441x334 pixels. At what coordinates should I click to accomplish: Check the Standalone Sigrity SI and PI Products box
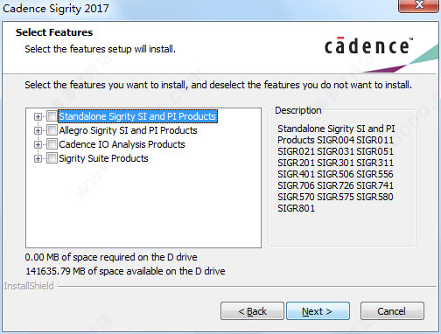(52, 116)
